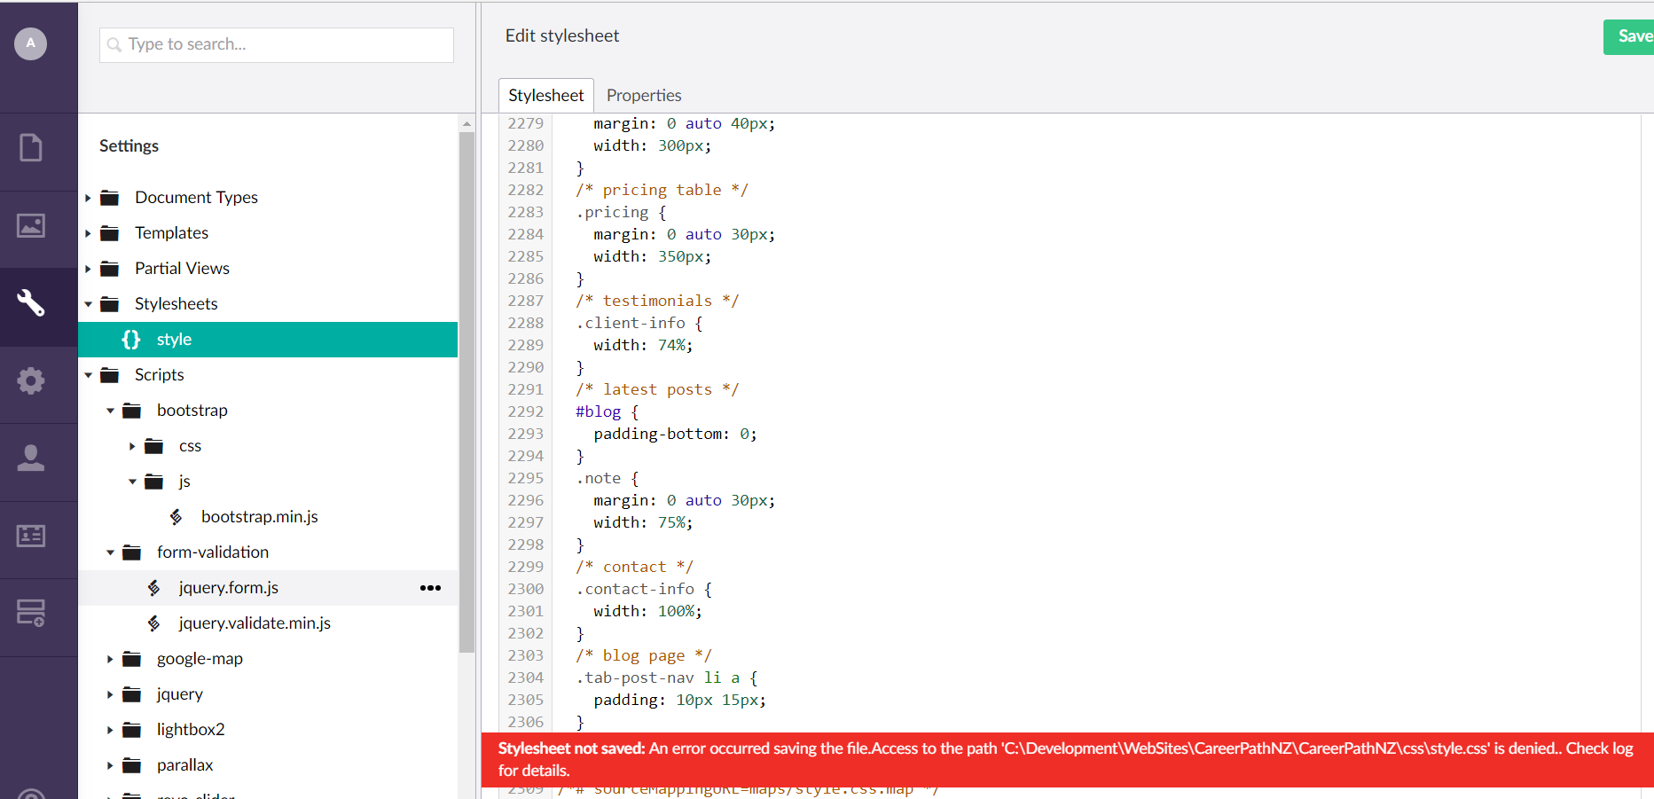Screen dimensions: 1654x799
Task: Expand the css folder arrow
Action: (x=132, y=446)
